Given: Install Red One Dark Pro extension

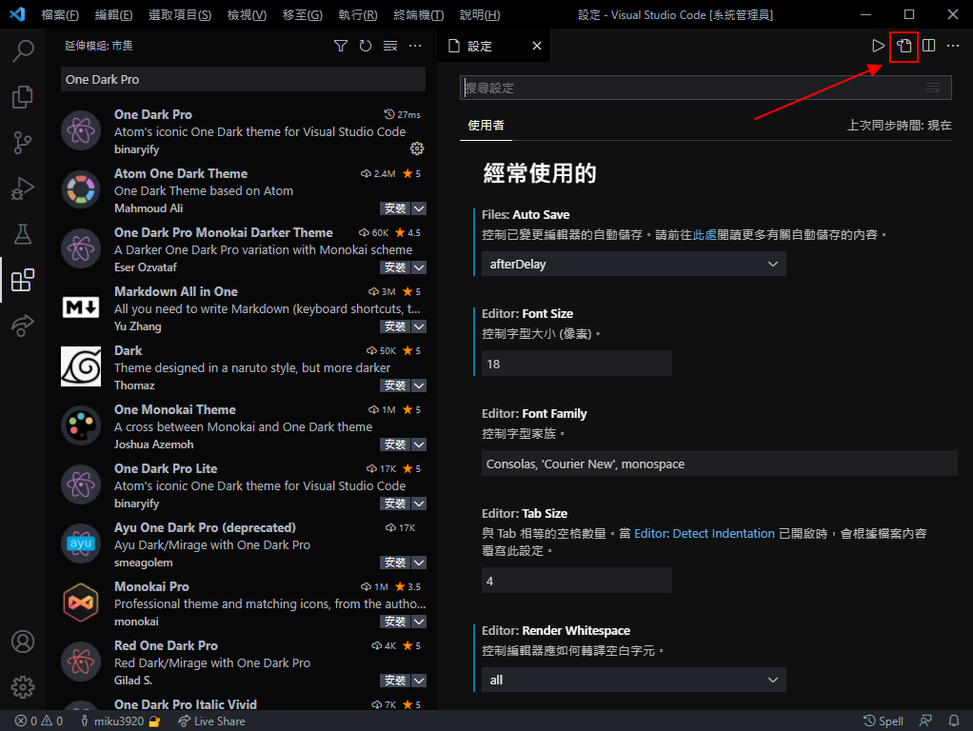Looking at the screenshot, I should pyautogui.click(x=395, y=681).
